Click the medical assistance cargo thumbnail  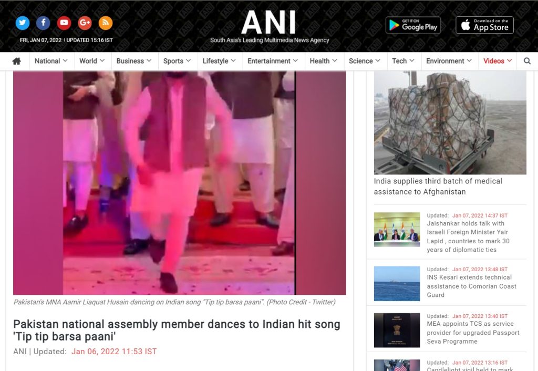point(450,122)
